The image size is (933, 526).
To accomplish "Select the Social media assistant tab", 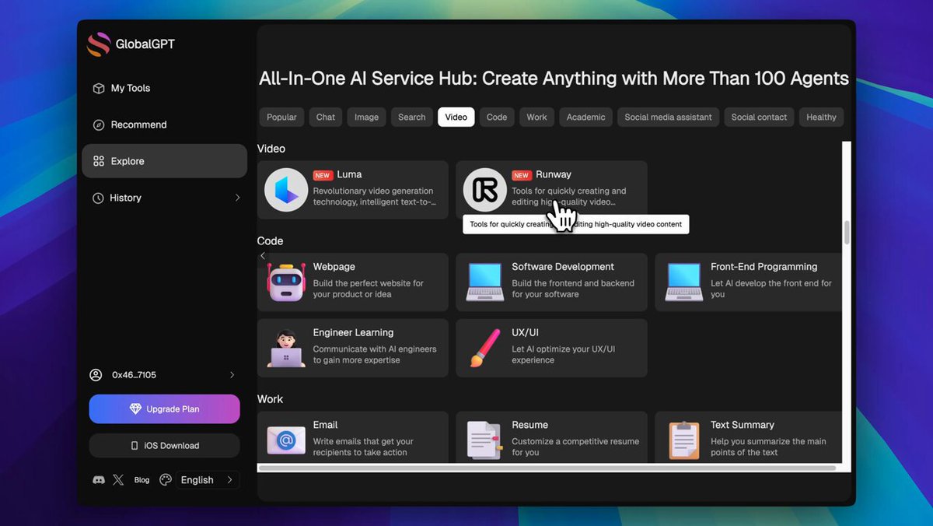I will (x=668, y=117).
